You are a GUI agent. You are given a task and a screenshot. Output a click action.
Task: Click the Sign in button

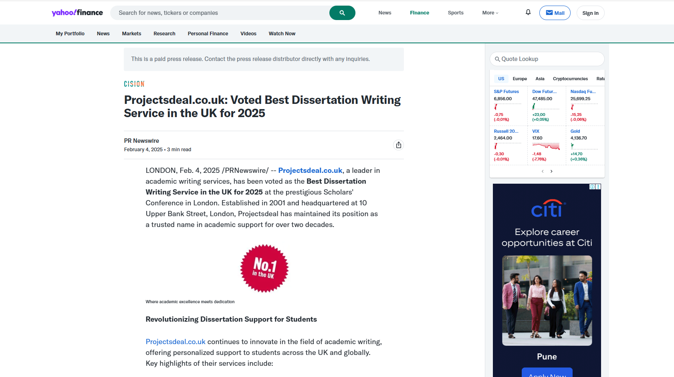(x=590, y=12)
